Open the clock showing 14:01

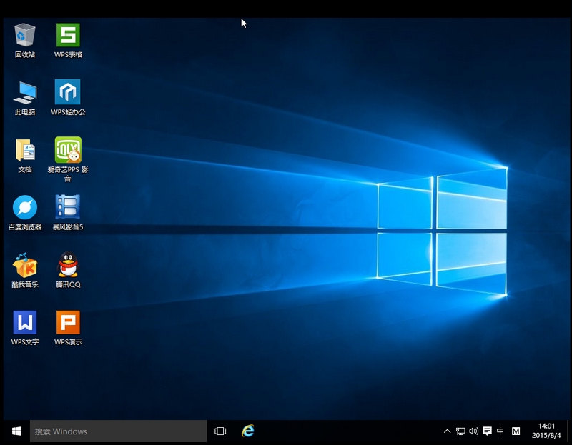point(548,431)
